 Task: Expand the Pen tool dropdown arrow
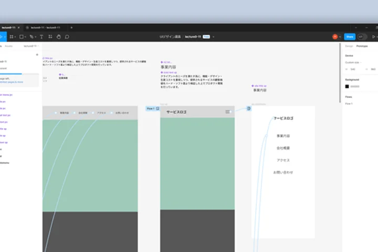35,37
